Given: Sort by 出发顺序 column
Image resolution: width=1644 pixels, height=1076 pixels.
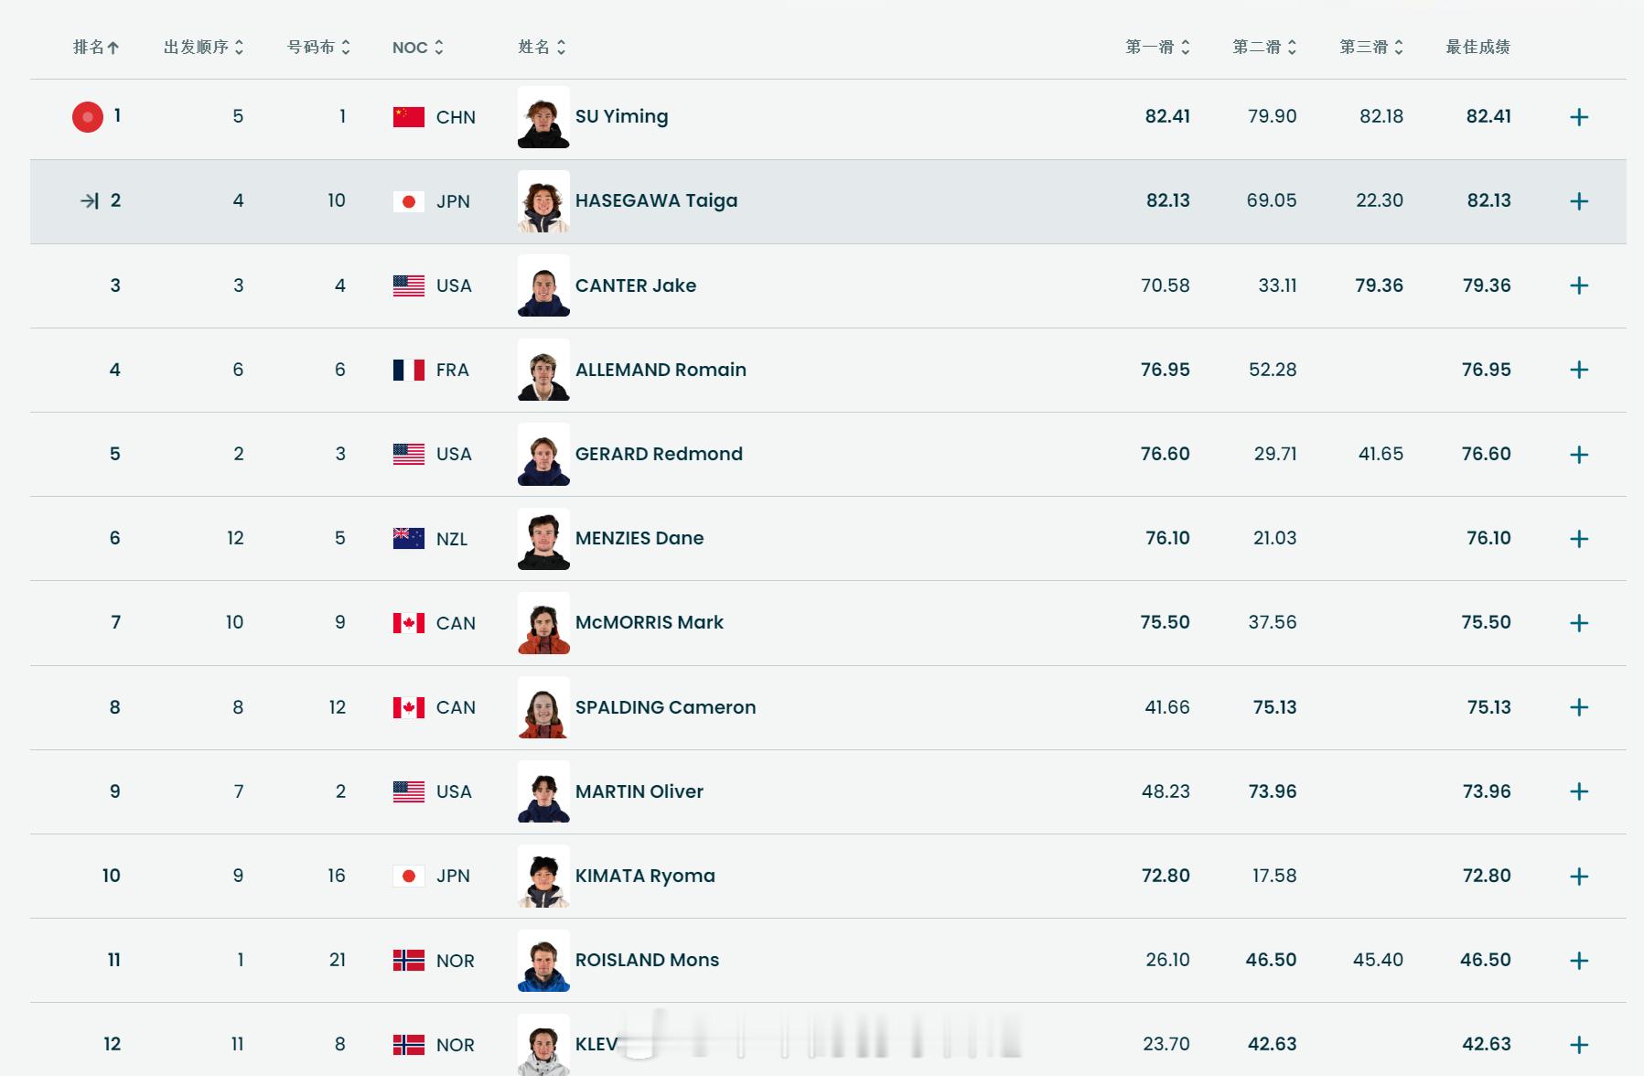Looking at the screenshot, I should (x=204, y=47).
